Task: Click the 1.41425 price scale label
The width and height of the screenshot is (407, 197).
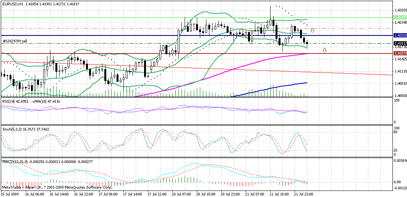Action: click(x=400, y=59)
